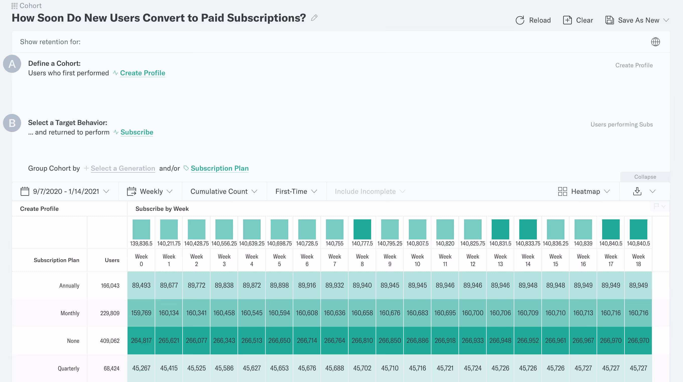This screenshot has width=683, height=382.
Task: Click the Cohort grid icon in header
Action: pyautogui.click(x=15, y=5)
